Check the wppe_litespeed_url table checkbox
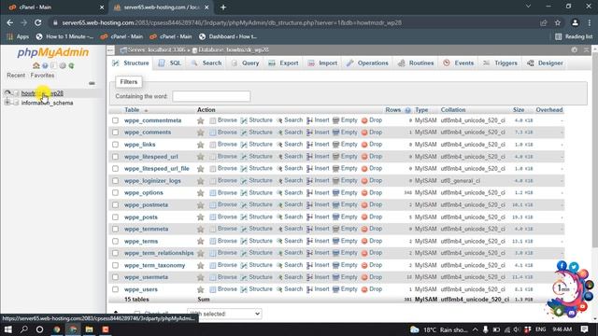Image resolution: width=598 pixels, height=336 pixels. coord(115,157)
